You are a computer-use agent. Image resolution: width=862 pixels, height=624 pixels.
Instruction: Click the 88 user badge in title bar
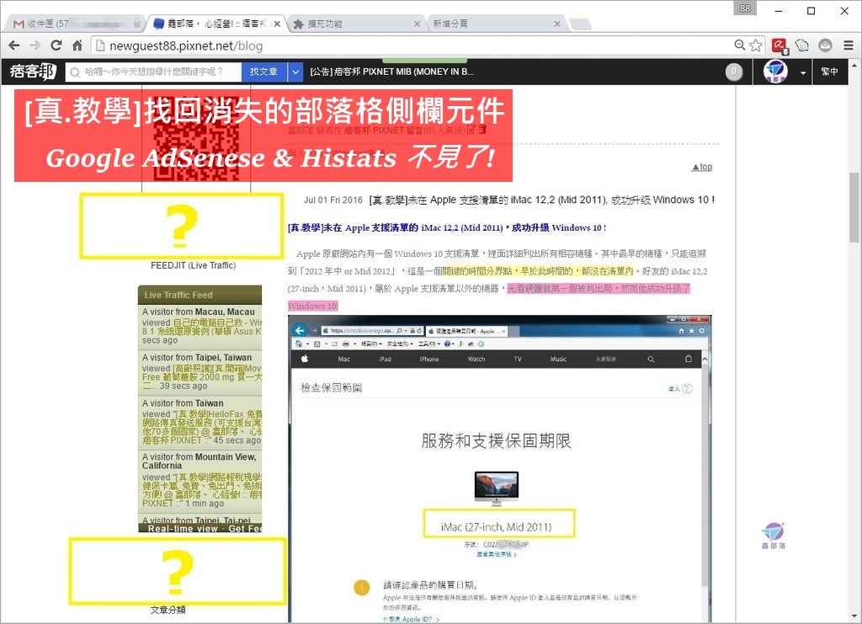tap(745, 8)
